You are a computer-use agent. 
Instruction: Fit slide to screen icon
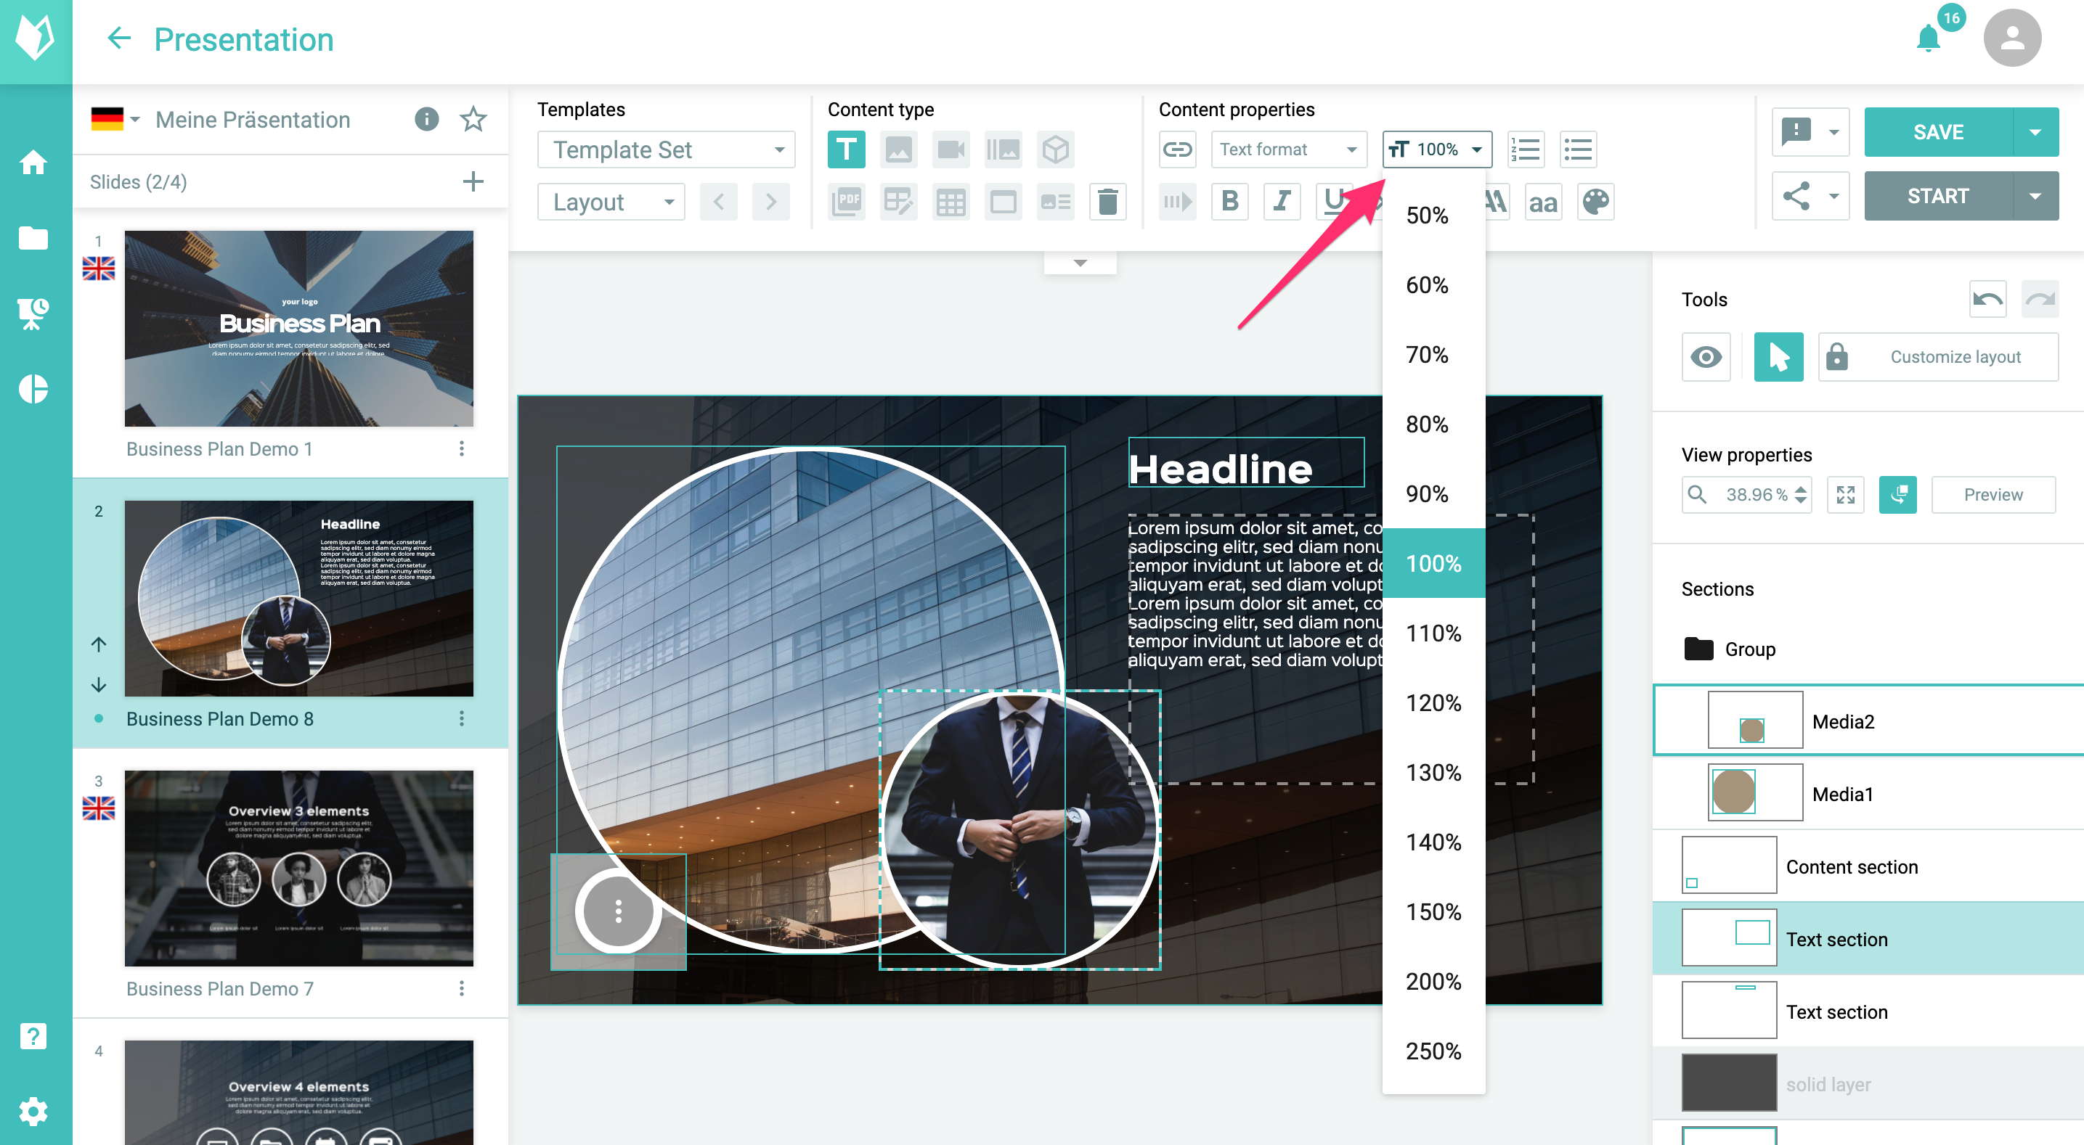point(1845,495)
